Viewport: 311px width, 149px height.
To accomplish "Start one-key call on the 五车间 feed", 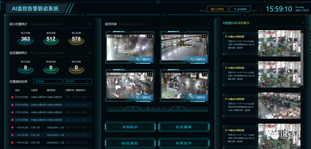I will 143,59.
